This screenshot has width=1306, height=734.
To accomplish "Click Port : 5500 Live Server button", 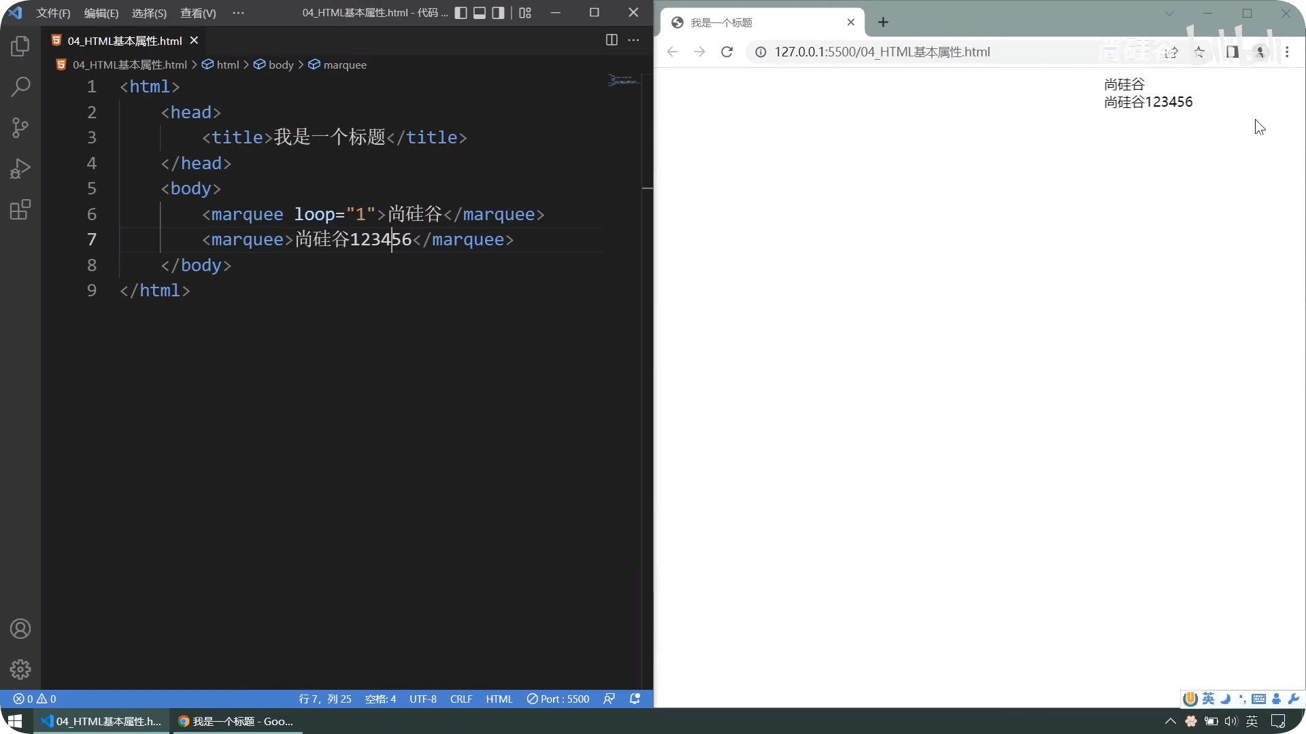I will click(x=558, y=699).
